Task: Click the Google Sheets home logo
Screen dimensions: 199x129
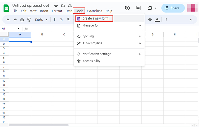Action: point(6,8)
